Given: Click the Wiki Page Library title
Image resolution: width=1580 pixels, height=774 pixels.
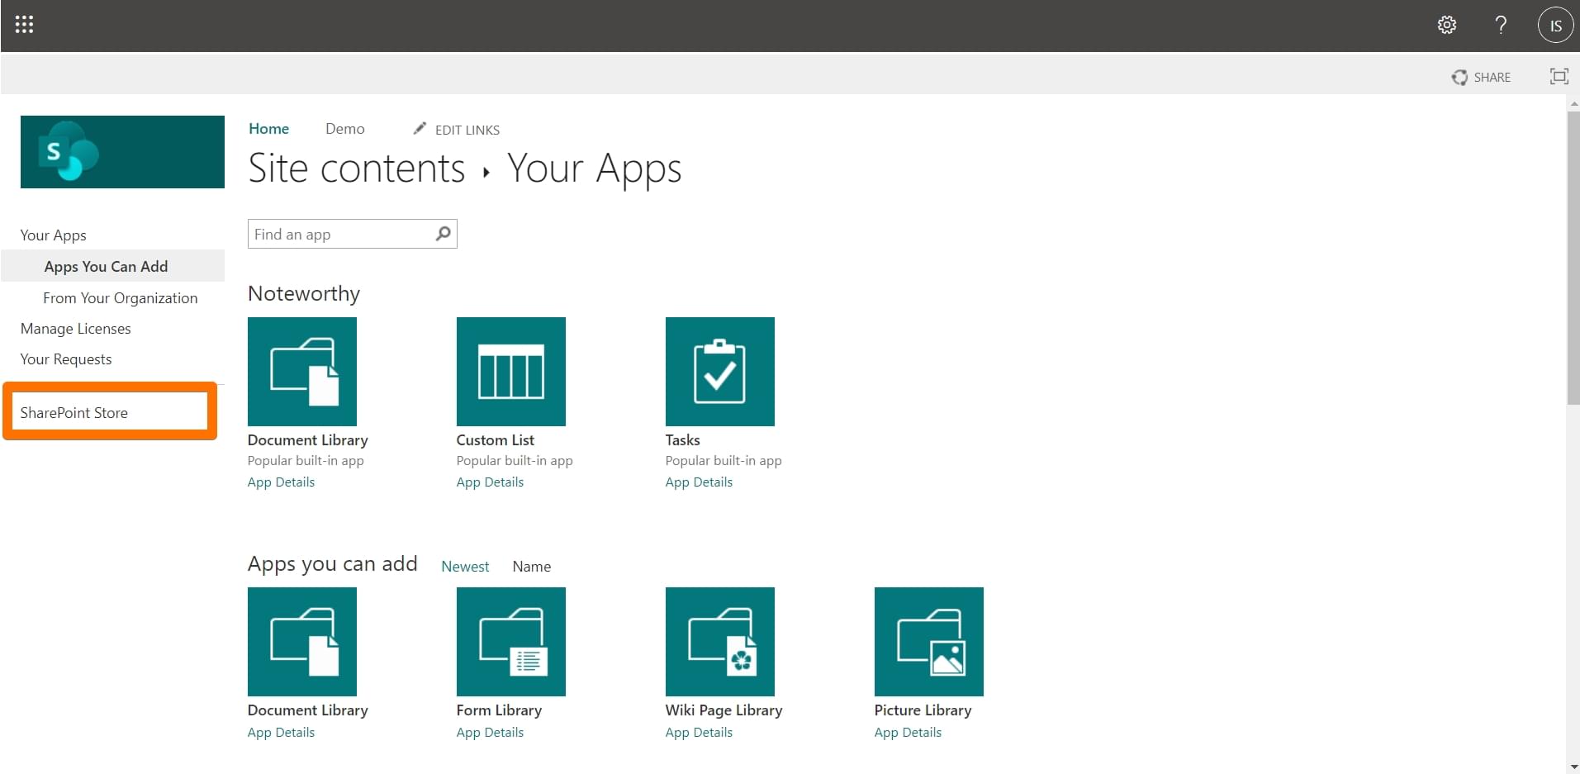Looking at the screenshot, I should pos(724,710).
